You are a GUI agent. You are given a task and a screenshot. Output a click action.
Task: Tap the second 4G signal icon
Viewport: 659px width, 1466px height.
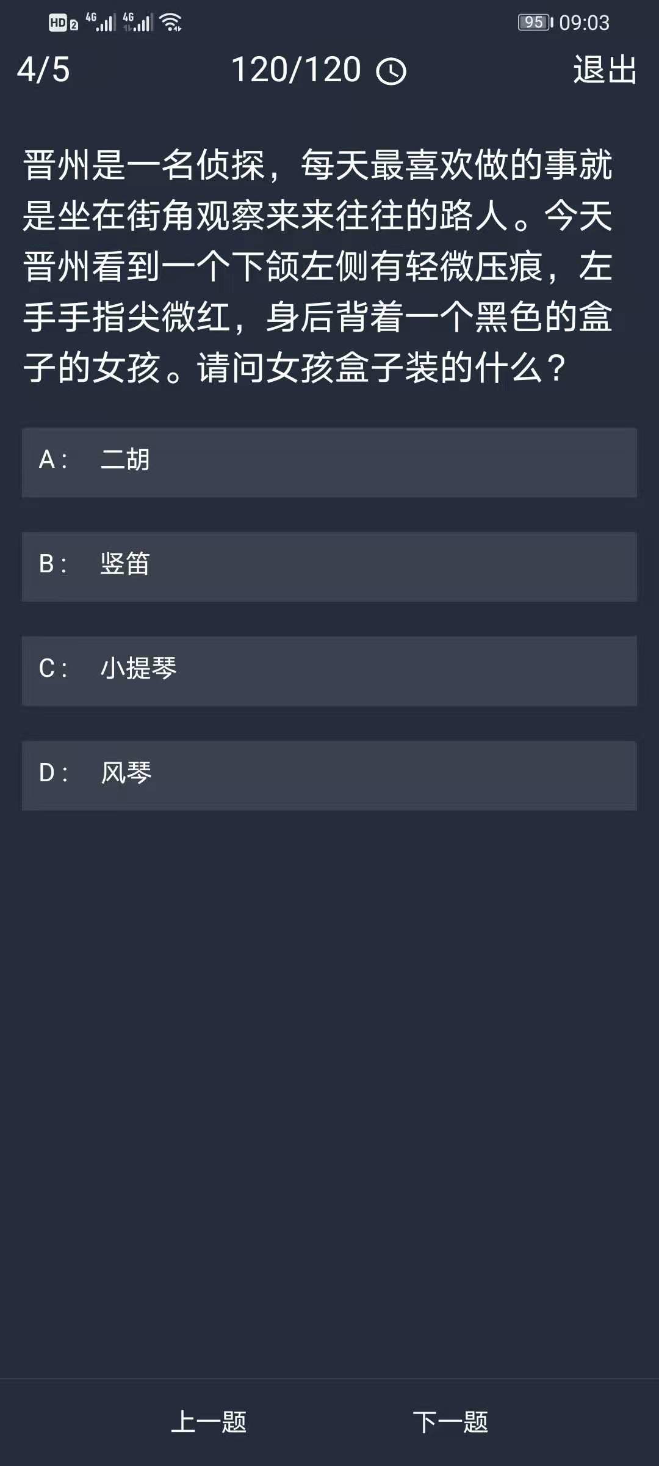click(x=138, y=23)
